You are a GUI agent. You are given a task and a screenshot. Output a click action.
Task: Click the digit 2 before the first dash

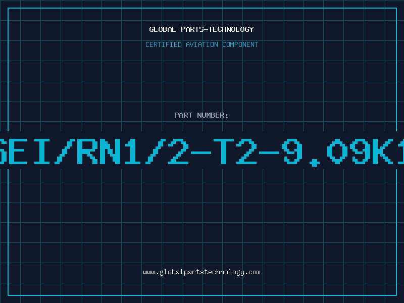point(178,151)
